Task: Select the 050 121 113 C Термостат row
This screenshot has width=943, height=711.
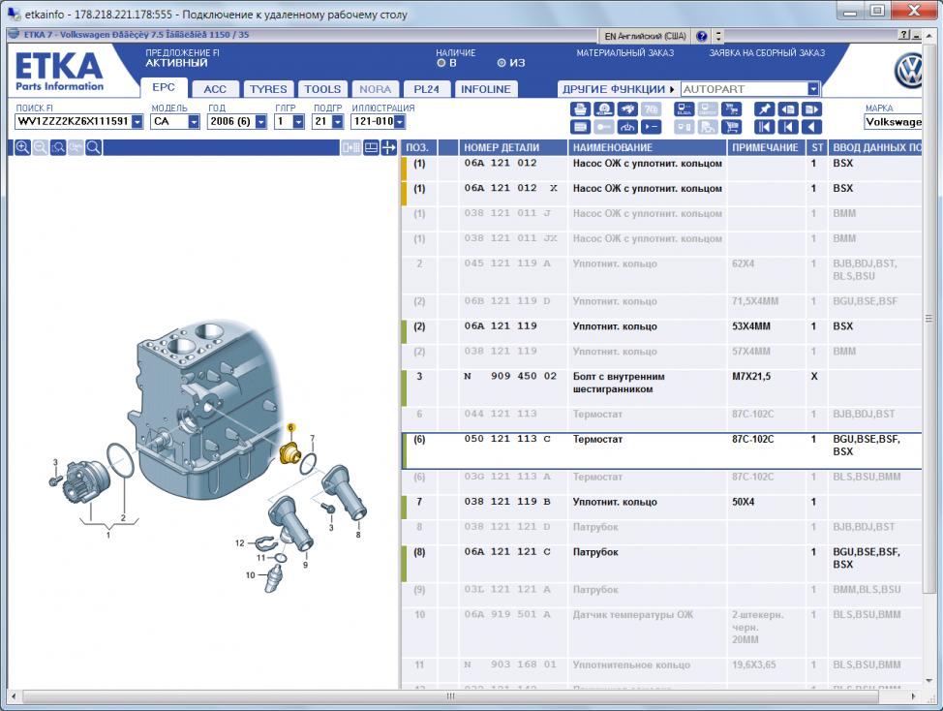Action: point(661,451)
